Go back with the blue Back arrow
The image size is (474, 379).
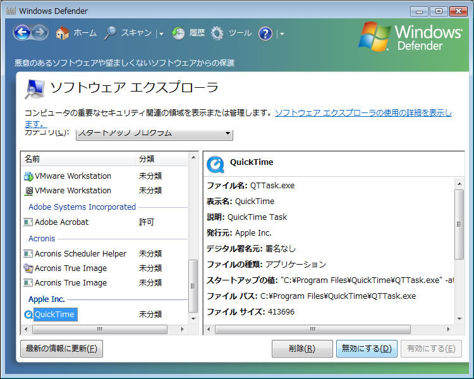pos(22,32)
